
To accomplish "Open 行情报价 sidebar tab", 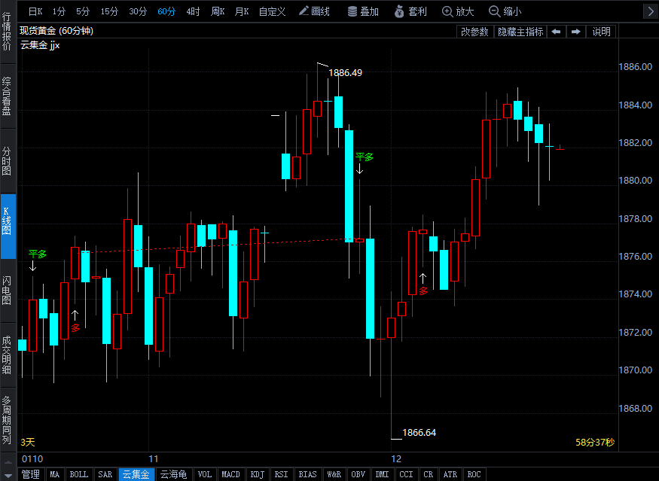I will coord(7,32).
